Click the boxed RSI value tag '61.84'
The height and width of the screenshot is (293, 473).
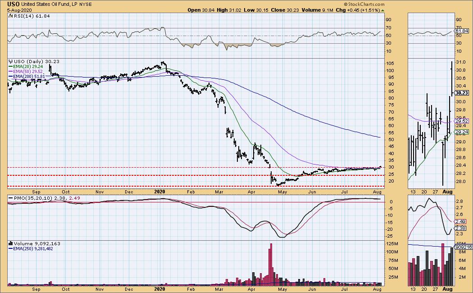(x=462, y=31)
